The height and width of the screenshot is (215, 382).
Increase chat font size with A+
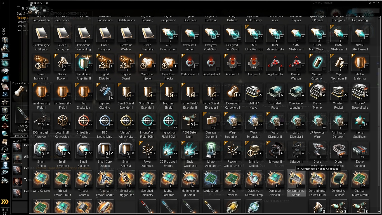point(19,141)
